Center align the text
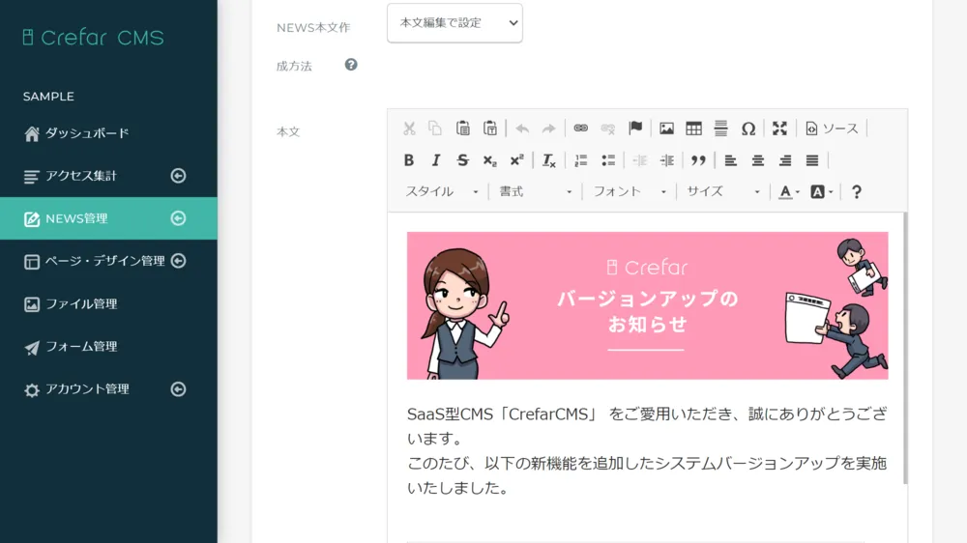This screenshot has height=543, width=967. tap(758, 160)
